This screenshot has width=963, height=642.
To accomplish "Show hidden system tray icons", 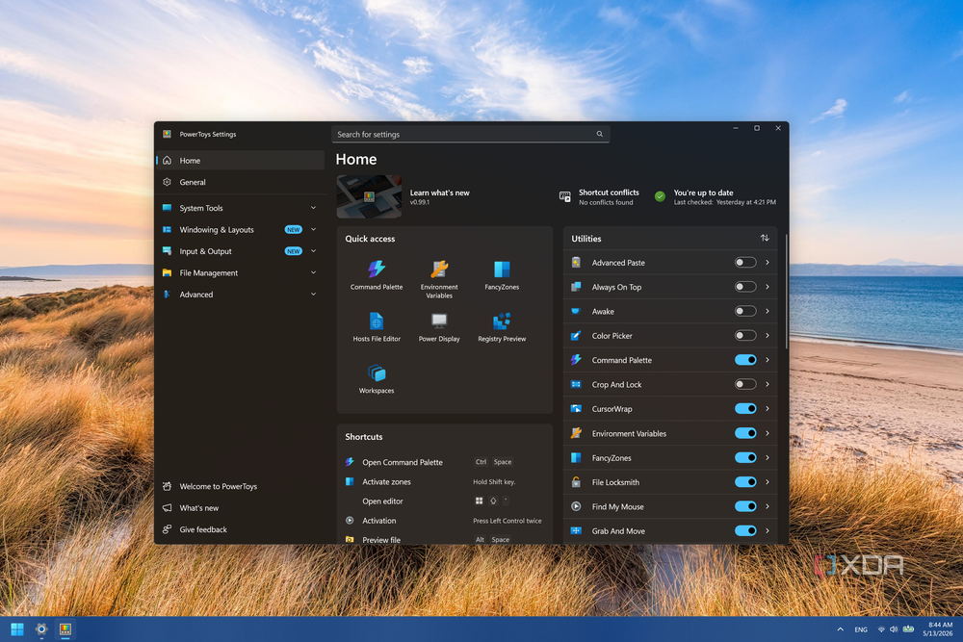I will pos(840,629).
